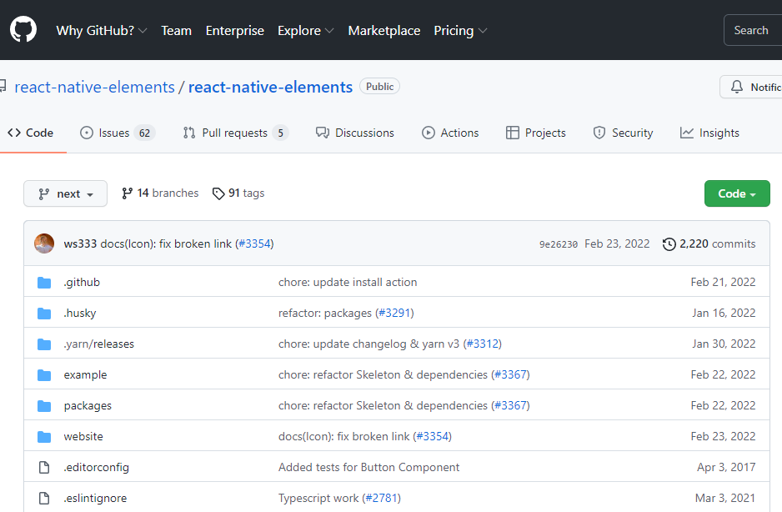Click the ws333 author avatar
The image size is (782, 512).
coord(44,243)
